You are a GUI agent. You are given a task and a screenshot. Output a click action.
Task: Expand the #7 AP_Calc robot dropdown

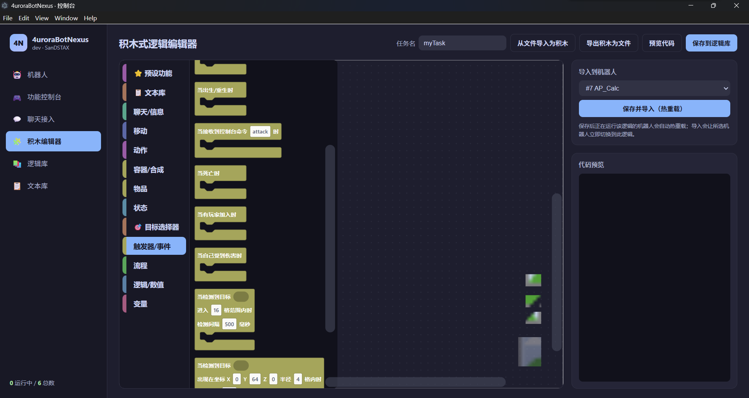[x=654, y=88]
